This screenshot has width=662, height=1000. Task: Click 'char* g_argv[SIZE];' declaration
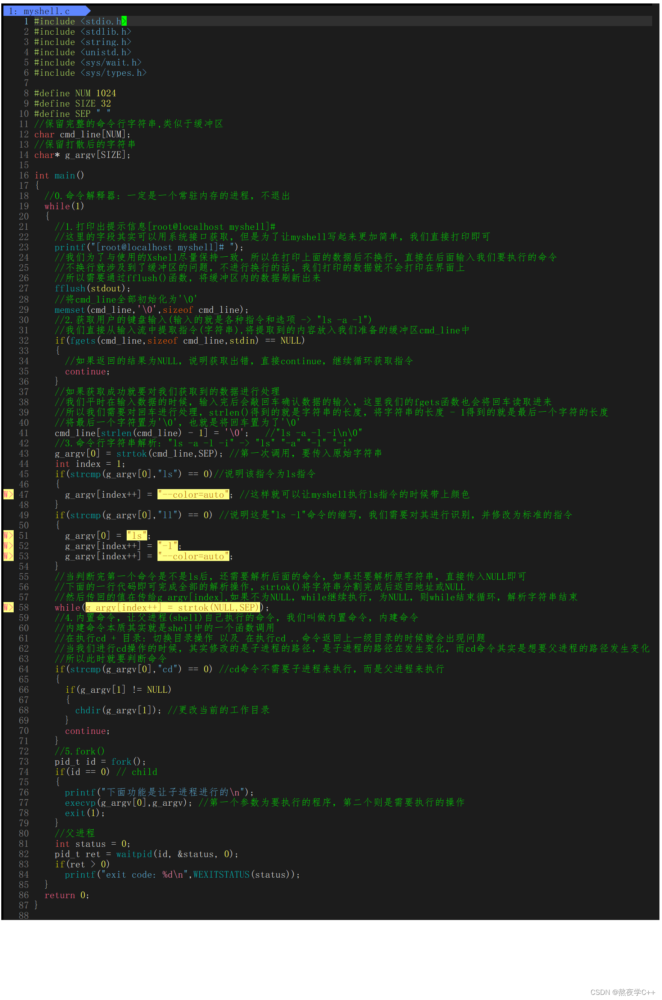point(82,155)
